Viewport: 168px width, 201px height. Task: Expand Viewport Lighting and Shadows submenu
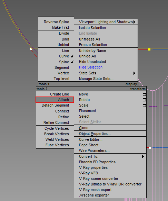click(106, 22)
